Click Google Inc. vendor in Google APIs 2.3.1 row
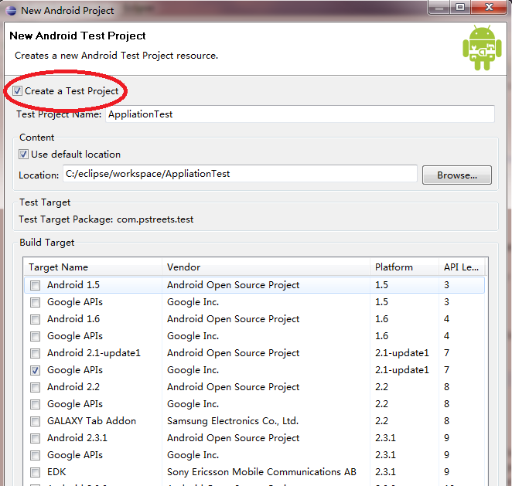This screenshot has width=512, height=486. pyautogui.click(x=193, y=455)
